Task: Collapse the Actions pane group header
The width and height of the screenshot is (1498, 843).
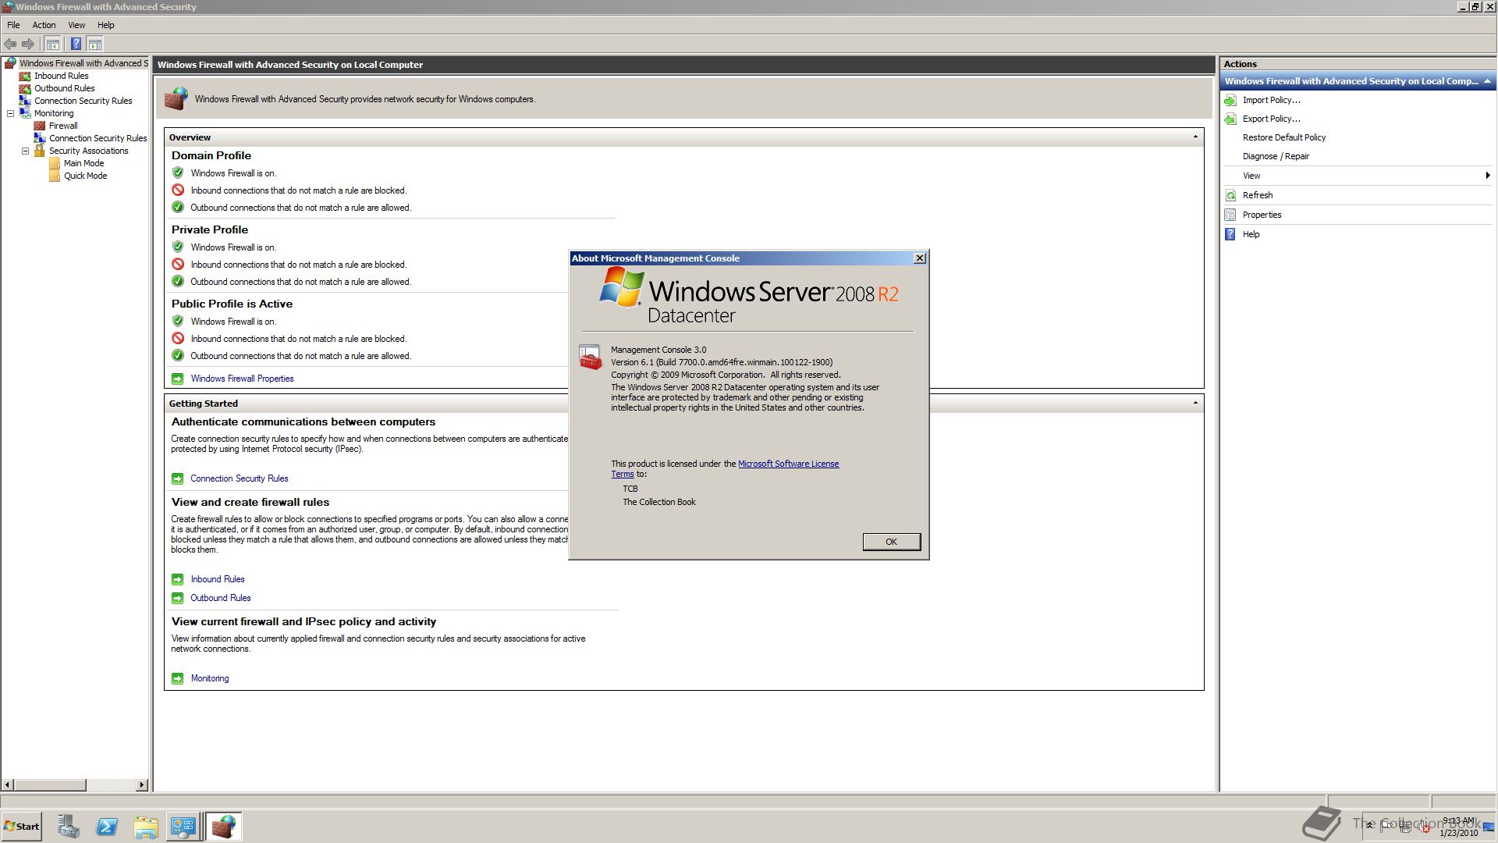Action: click(x=1487, y=81)
